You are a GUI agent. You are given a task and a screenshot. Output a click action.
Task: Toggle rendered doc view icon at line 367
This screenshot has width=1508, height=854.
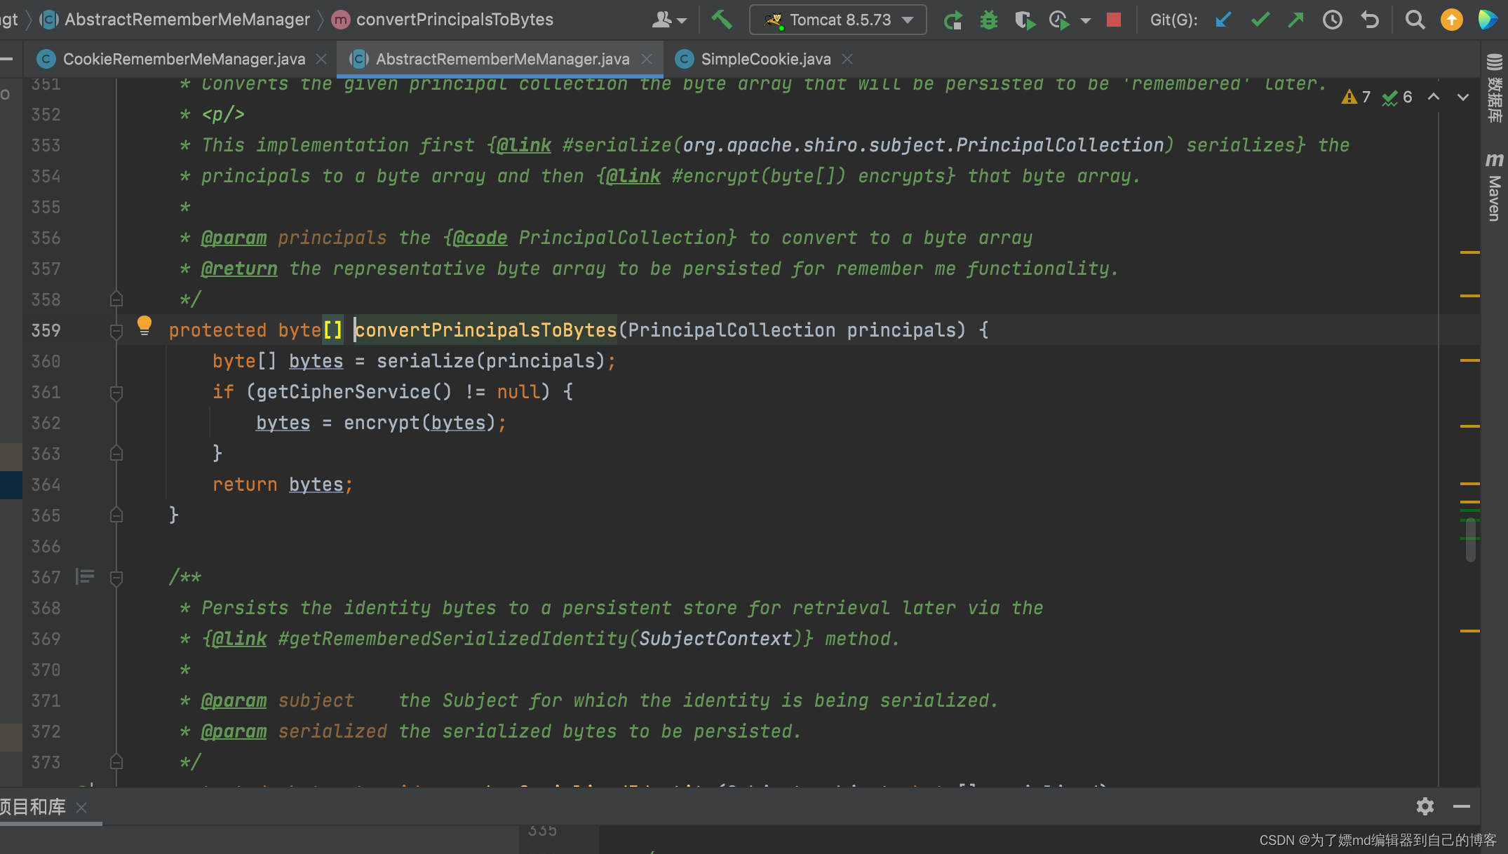coord(85,576)
